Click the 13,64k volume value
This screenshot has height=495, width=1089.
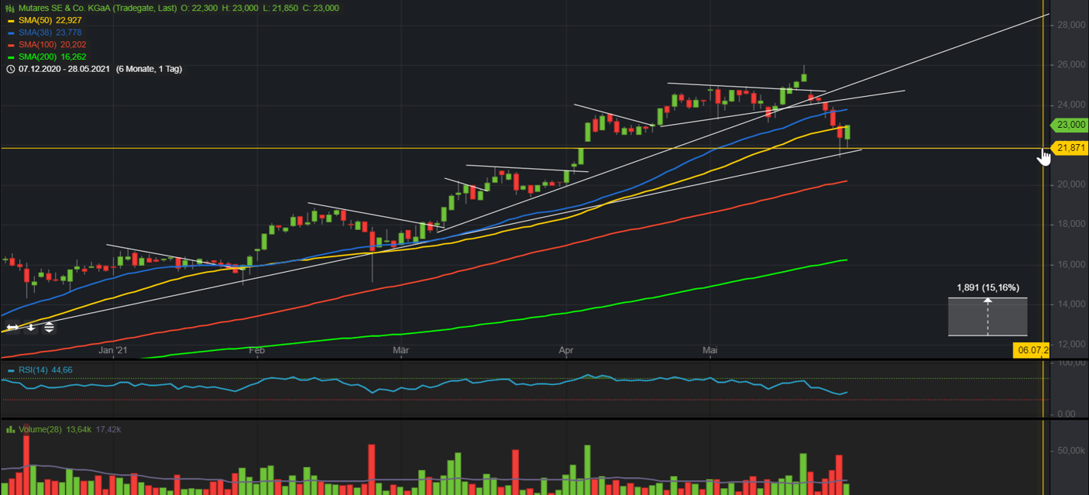coord(78,429)
